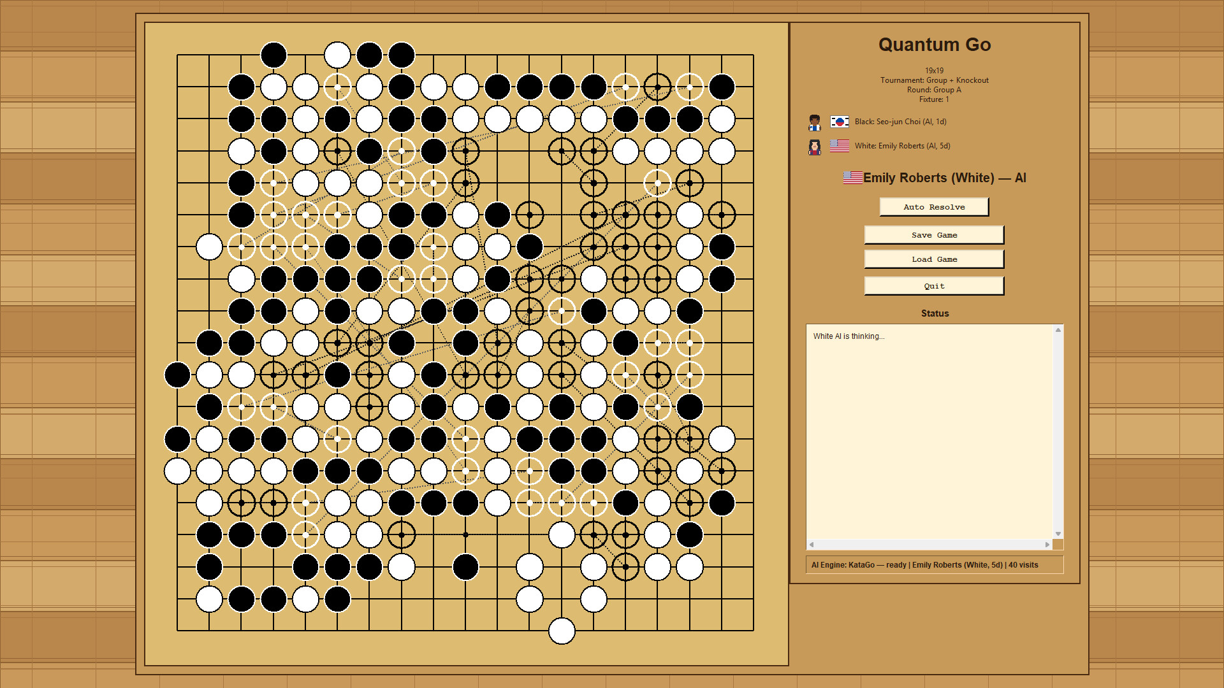Viewport: 1224px width, 688px height.
Task: Click the Status heading
Action: tap(935, 313)
